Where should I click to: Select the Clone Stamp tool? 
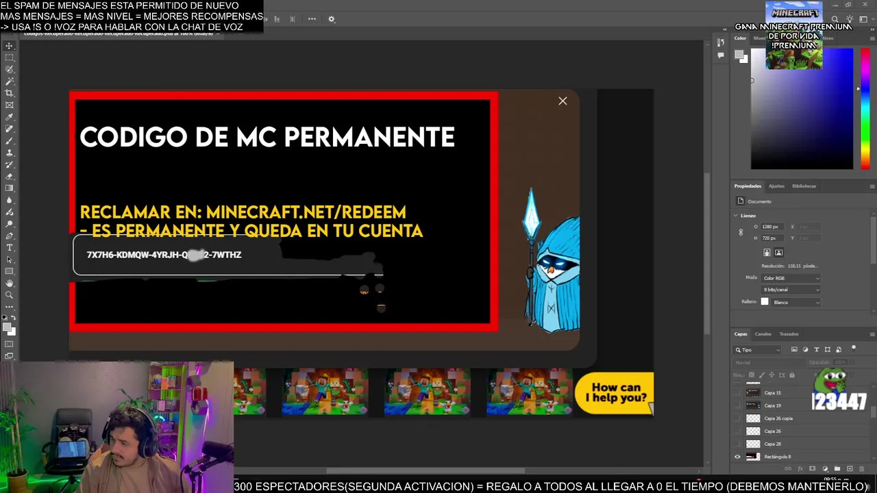point(9,151)
